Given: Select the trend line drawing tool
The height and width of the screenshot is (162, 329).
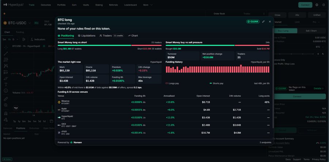Looking at the screenshot, I should [x=6, y=54].
